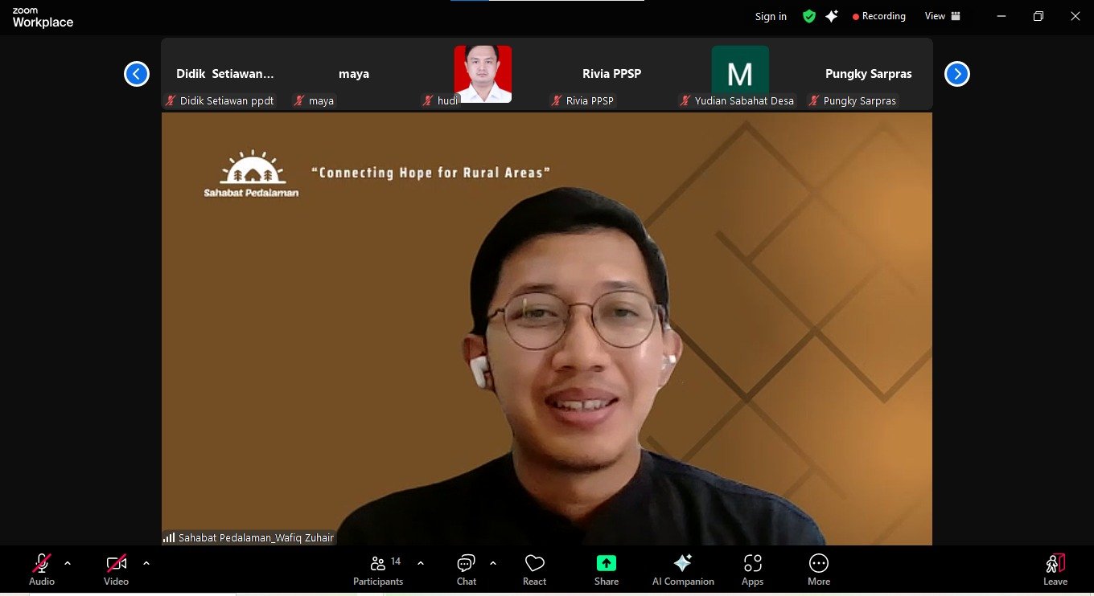This screenshot has width=1094, height=596.
Task: Click muted mic icon beside Pungky Sarpras label
Action: coord(814,101)
